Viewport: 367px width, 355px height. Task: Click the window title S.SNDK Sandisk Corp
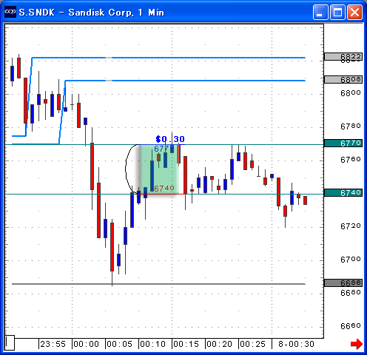(92, 13)
